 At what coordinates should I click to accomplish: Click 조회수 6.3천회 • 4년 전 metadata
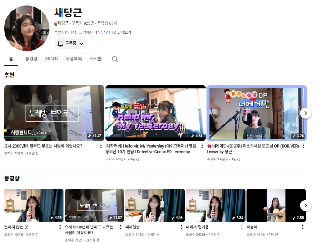point(122,159)
